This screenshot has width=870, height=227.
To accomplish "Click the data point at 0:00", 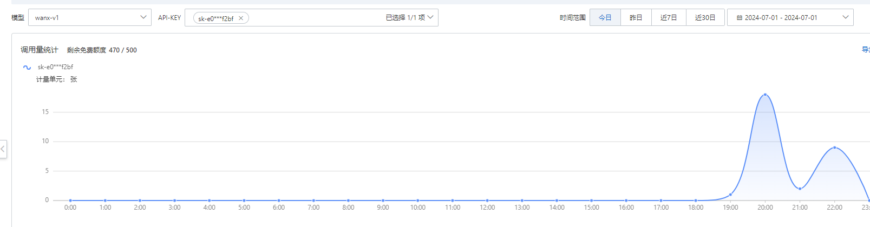I will point(70,201).
